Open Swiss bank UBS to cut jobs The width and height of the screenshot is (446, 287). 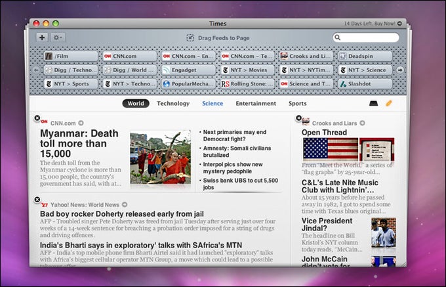tap(240, 184)
